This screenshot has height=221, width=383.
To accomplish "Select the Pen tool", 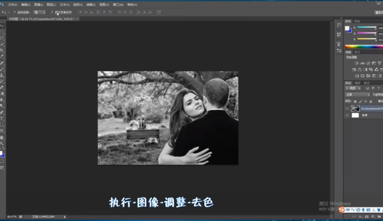I will (2, 112).
